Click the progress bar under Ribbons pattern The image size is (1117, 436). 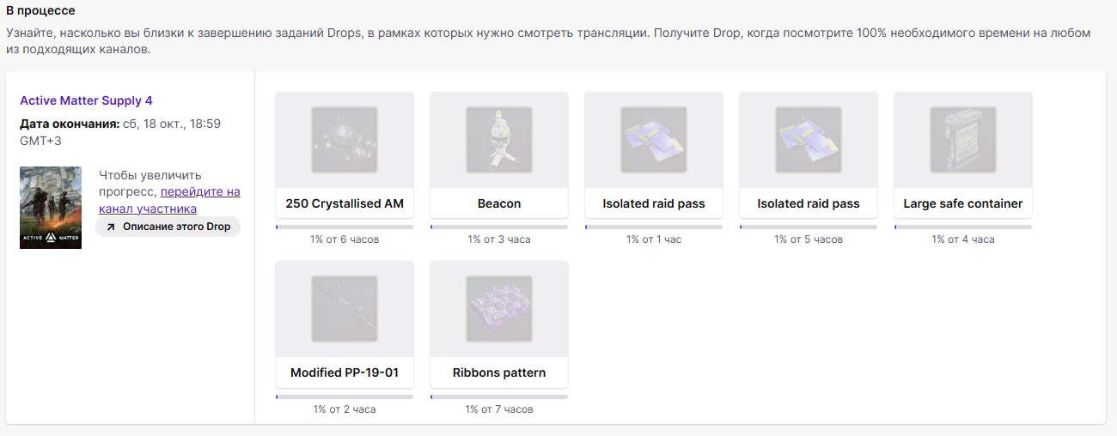(499, 397)
